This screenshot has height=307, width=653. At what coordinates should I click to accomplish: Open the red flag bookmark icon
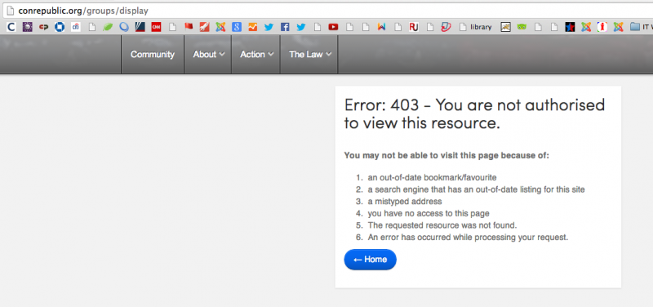pos(189,27)
